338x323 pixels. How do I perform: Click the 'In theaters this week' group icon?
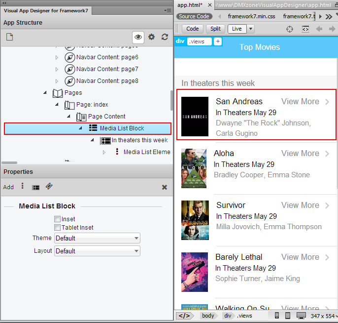(105, 141)
